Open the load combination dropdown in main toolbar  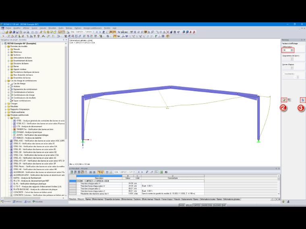click(x=93, y=32)
